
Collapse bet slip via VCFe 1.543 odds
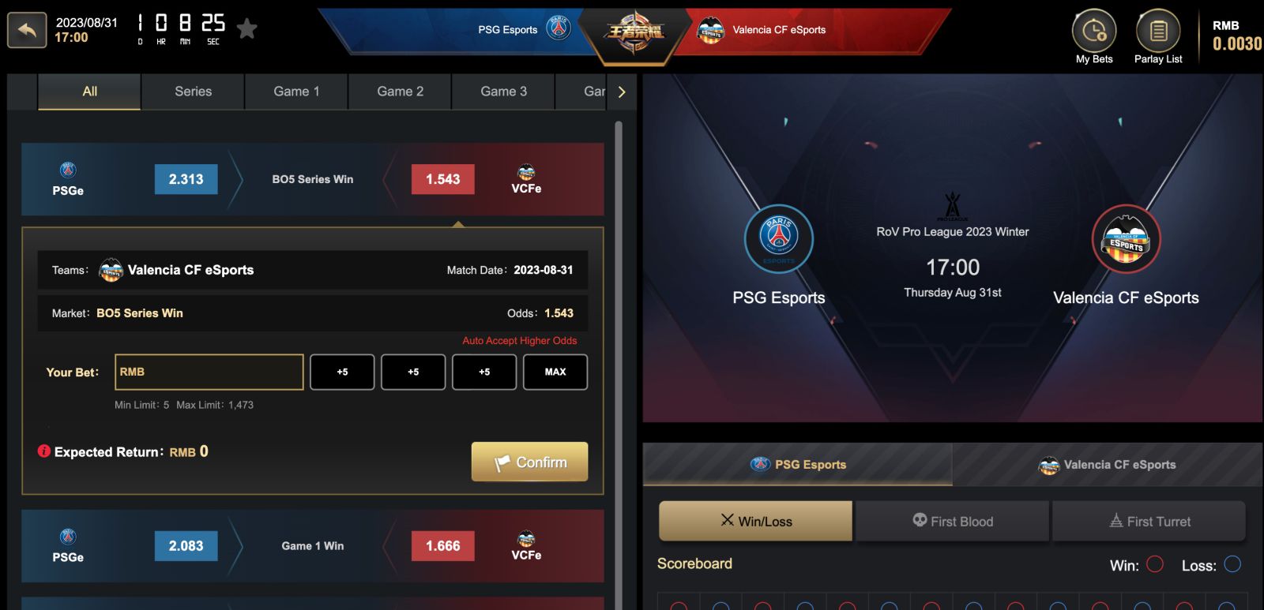442,179
